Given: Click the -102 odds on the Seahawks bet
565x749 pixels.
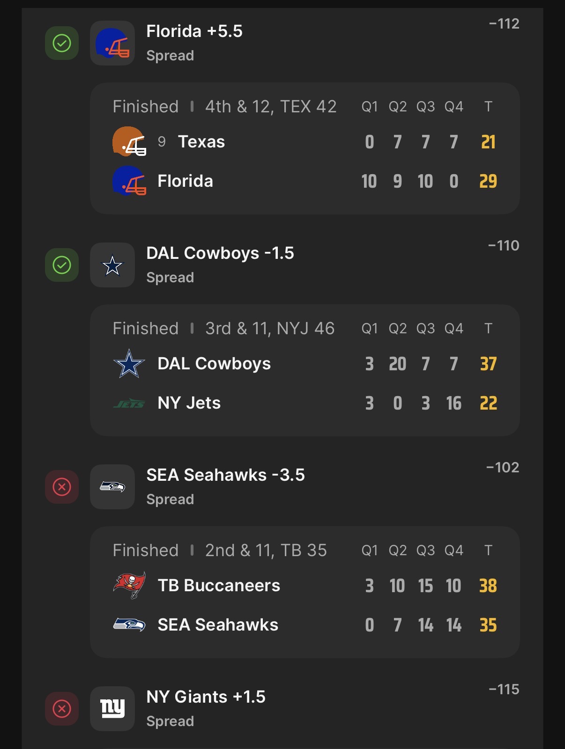Looking at the screenshot, I should click(503, 468).
